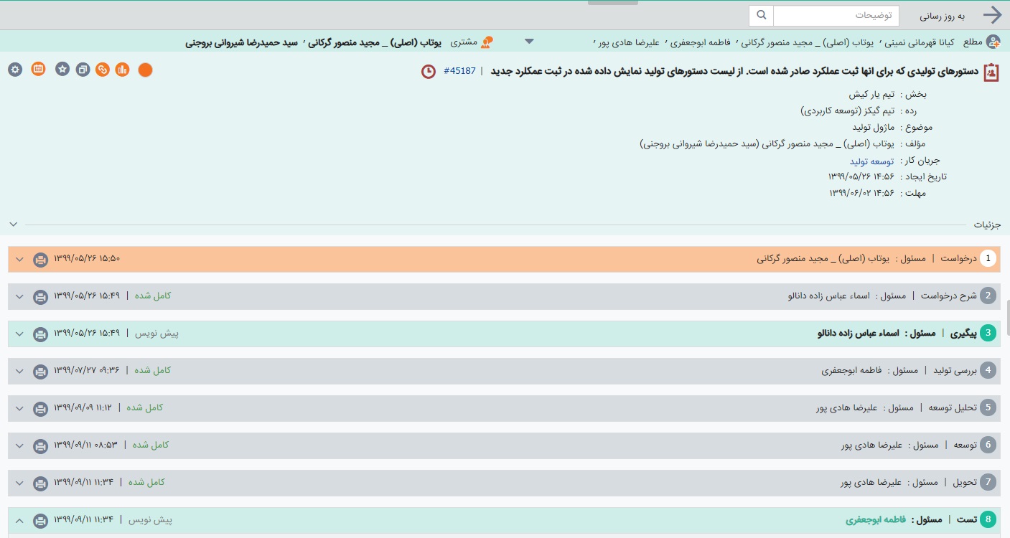Click customer name سید حمیدرضا شیروانی بروجنی

(x=241, y=42)
